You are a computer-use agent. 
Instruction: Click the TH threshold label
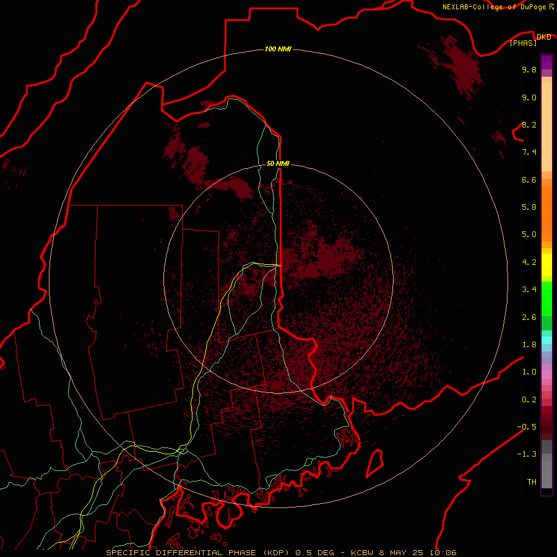click(x=532, y=482)
